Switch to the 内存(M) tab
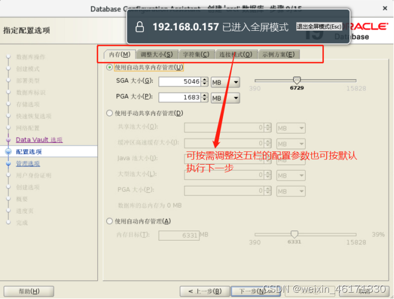This screenshot has width=394, height=299. [x=119, y=55]
